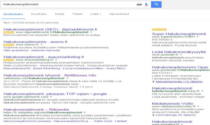Open Hakutyökalut search tools

point(119,14)
